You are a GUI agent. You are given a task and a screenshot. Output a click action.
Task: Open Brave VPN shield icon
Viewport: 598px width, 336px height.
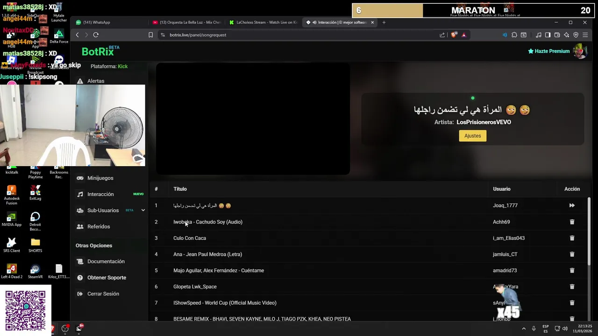pos(576,35)
